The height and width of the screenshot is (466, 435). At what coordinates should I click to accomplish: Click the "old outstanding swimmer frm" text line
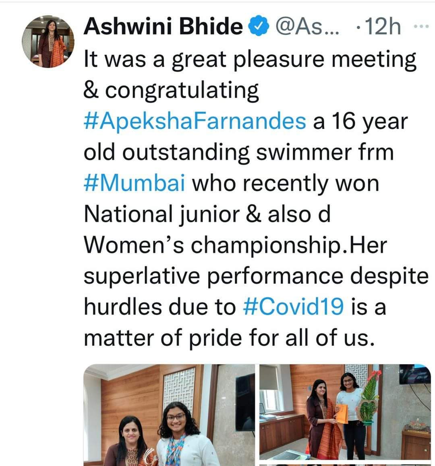point(238,152)
